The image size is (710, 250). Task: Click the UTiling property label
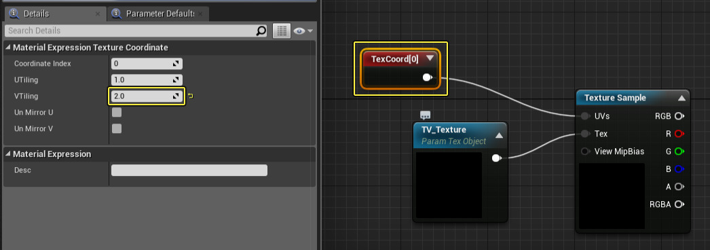point(26,80)
